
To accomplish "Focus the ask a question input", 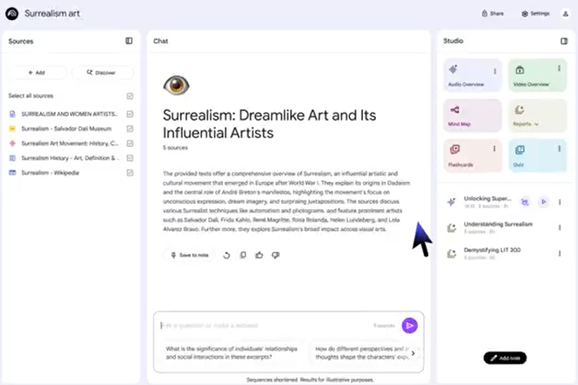I will (x=266, y=325).
